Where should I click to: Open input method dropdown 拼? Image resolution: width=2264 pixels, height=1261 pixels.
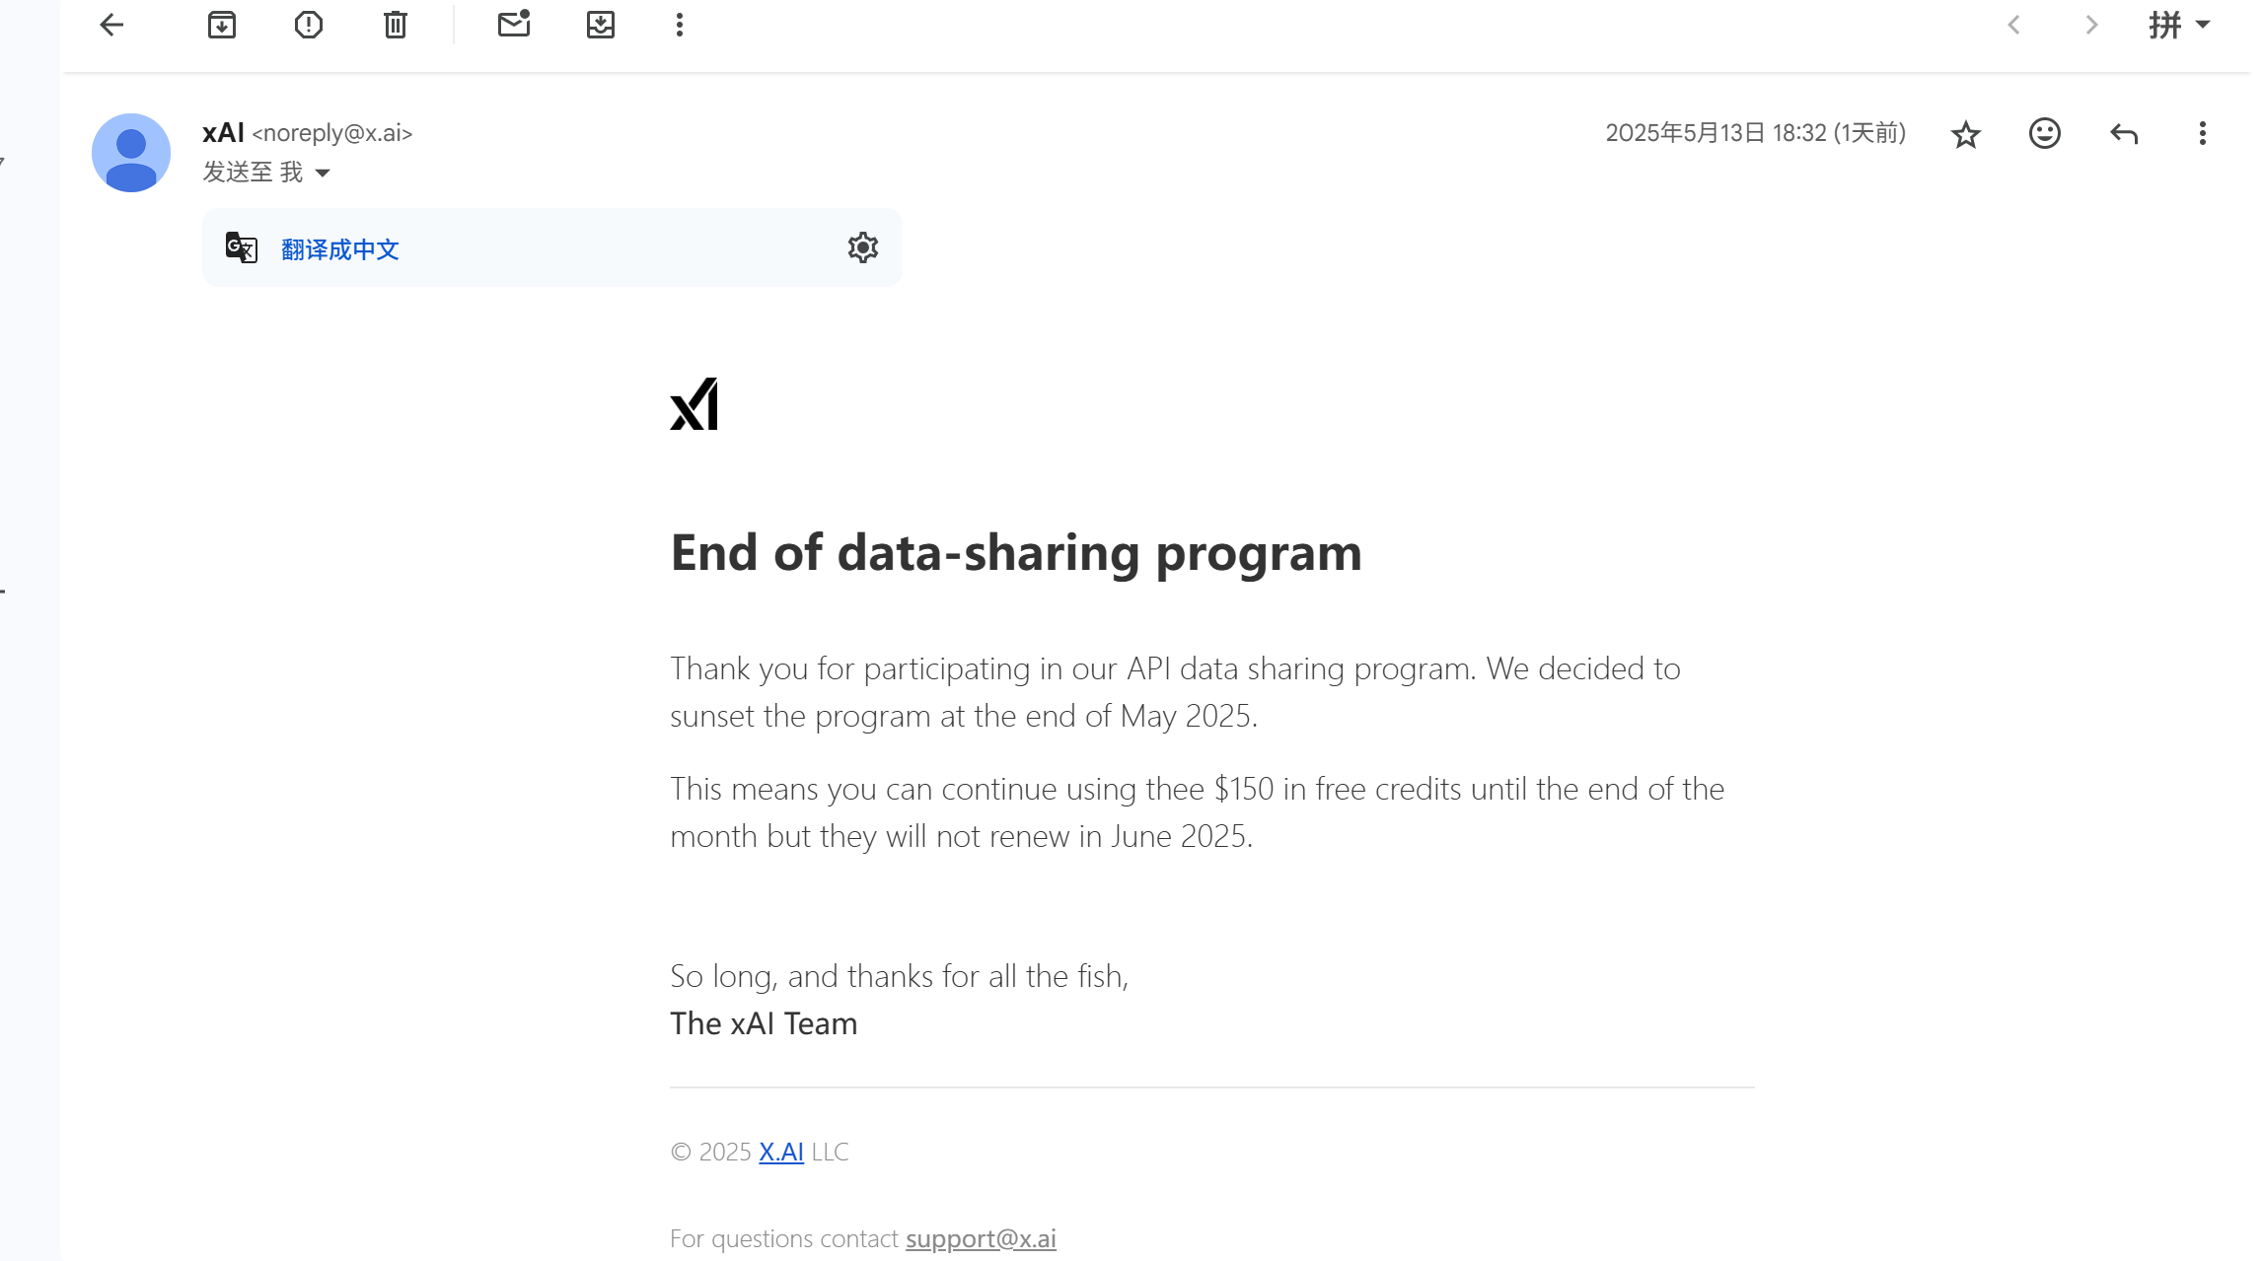[x=2179, y=25]
